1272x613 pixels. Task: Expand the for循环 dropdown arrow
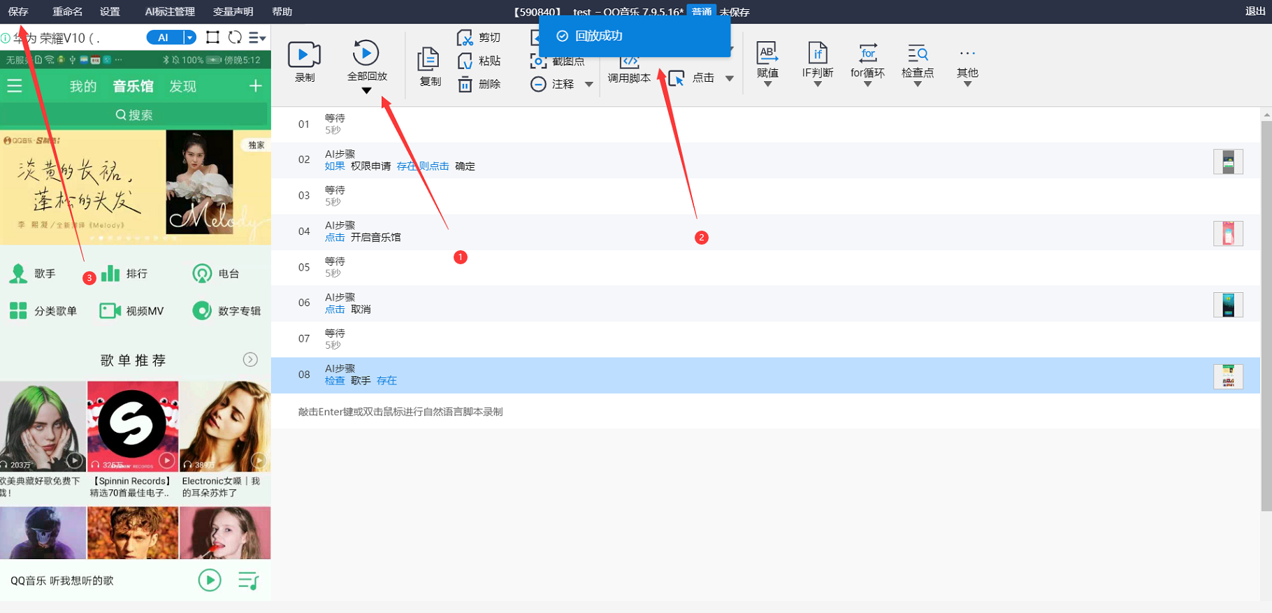click(868, 85)
